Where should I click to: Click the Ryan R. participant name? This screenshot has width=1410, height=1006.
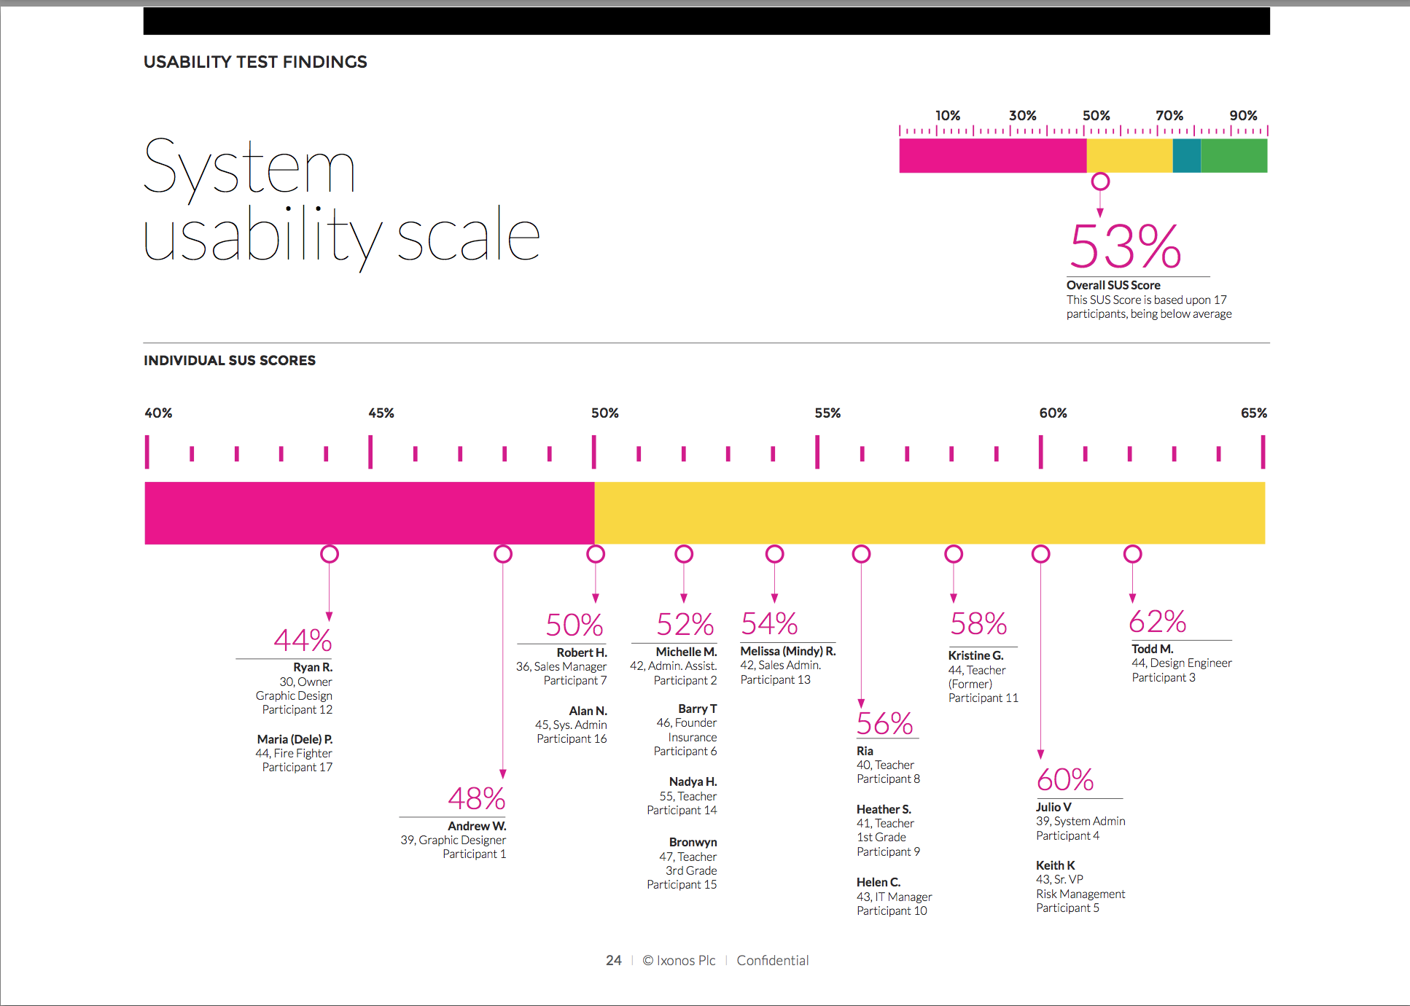pyautogui.click(x=312, y=667)
